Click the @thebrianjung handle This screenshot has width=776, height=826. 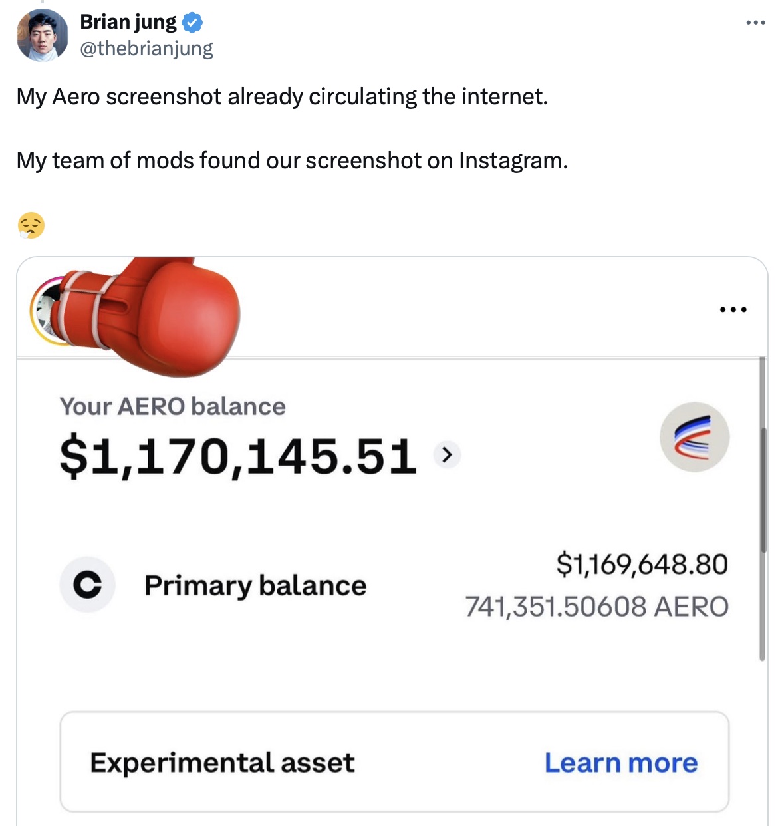[146, 47]
